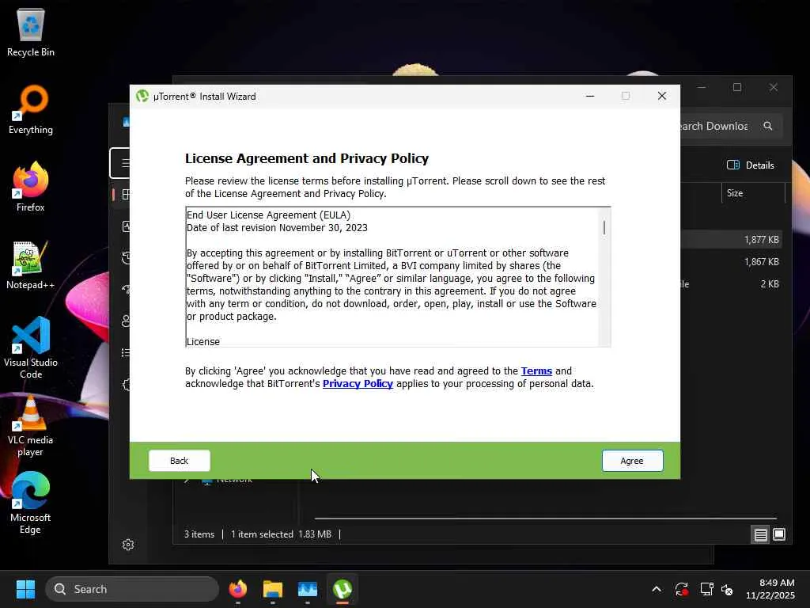This screenshot has height=608, width=810.
Task: Close the File Explorer window
Action: (x=774, y=87)
